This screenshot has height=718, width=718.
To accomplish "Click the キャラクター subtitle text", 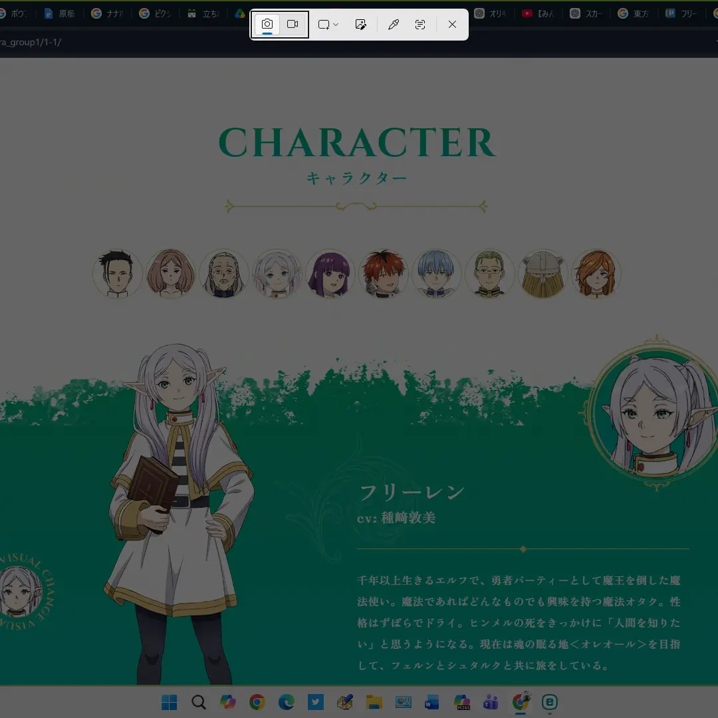I will pos(356,178).
